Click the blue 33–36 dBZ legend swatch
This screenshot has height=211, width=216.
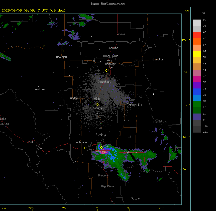(197, 91)
